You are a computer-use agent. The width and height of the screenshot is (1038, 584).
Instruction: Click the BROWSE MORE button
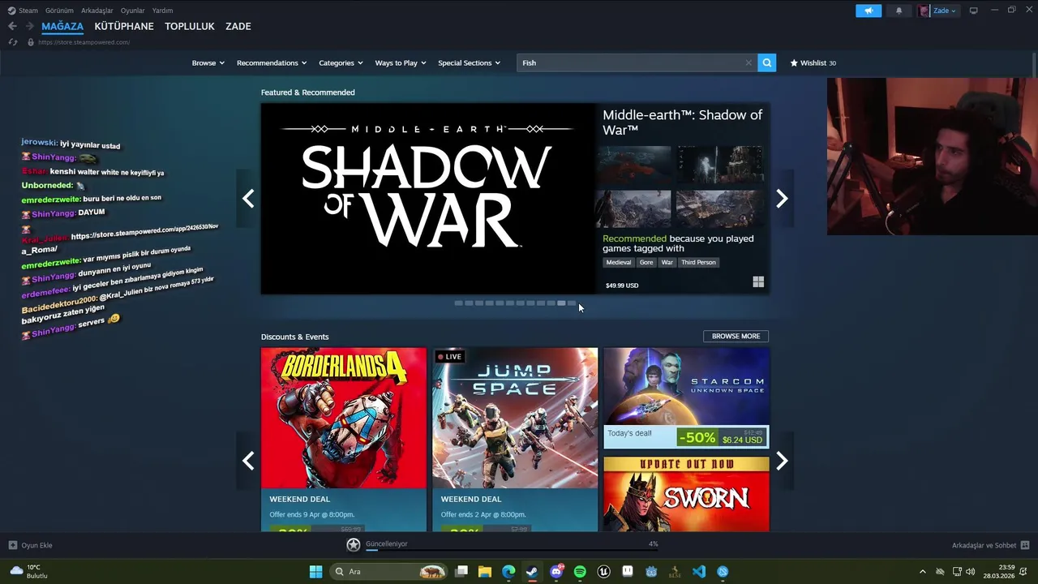736,336
